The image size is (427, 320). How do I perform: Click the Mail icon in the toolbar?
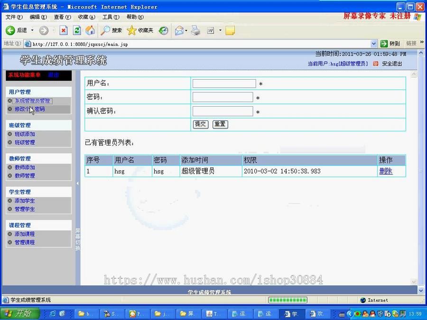point(179,30)
